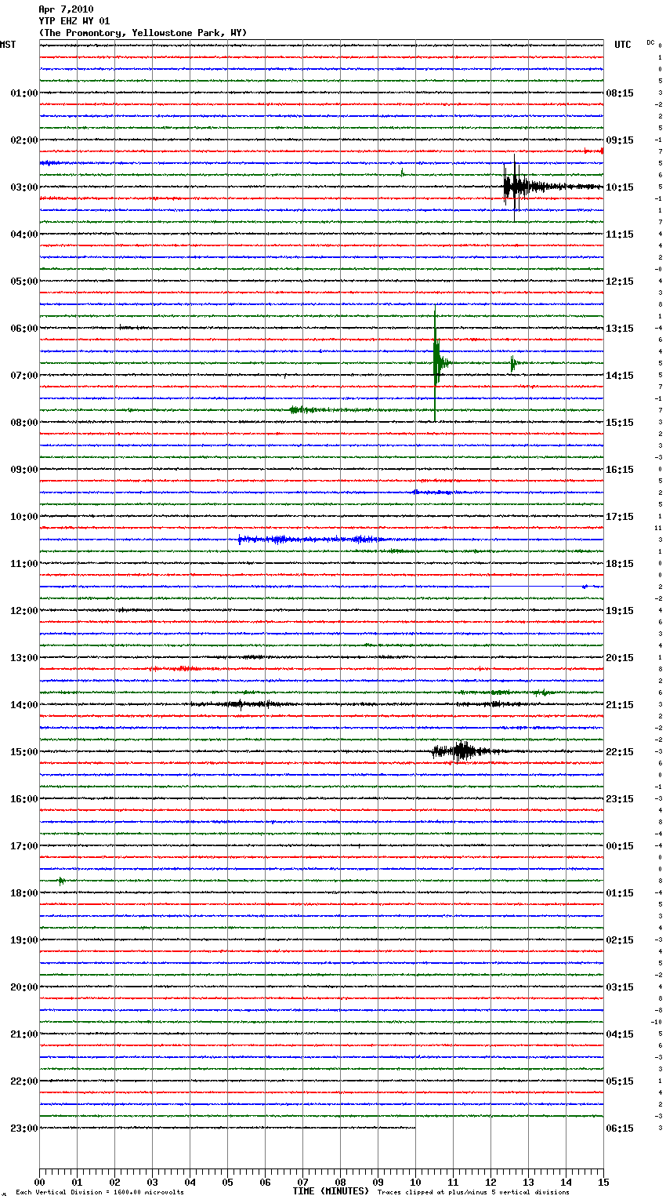Select the "10:00" MST hour label
This screenshot has width=666, height=1203.
coord(24,517)
